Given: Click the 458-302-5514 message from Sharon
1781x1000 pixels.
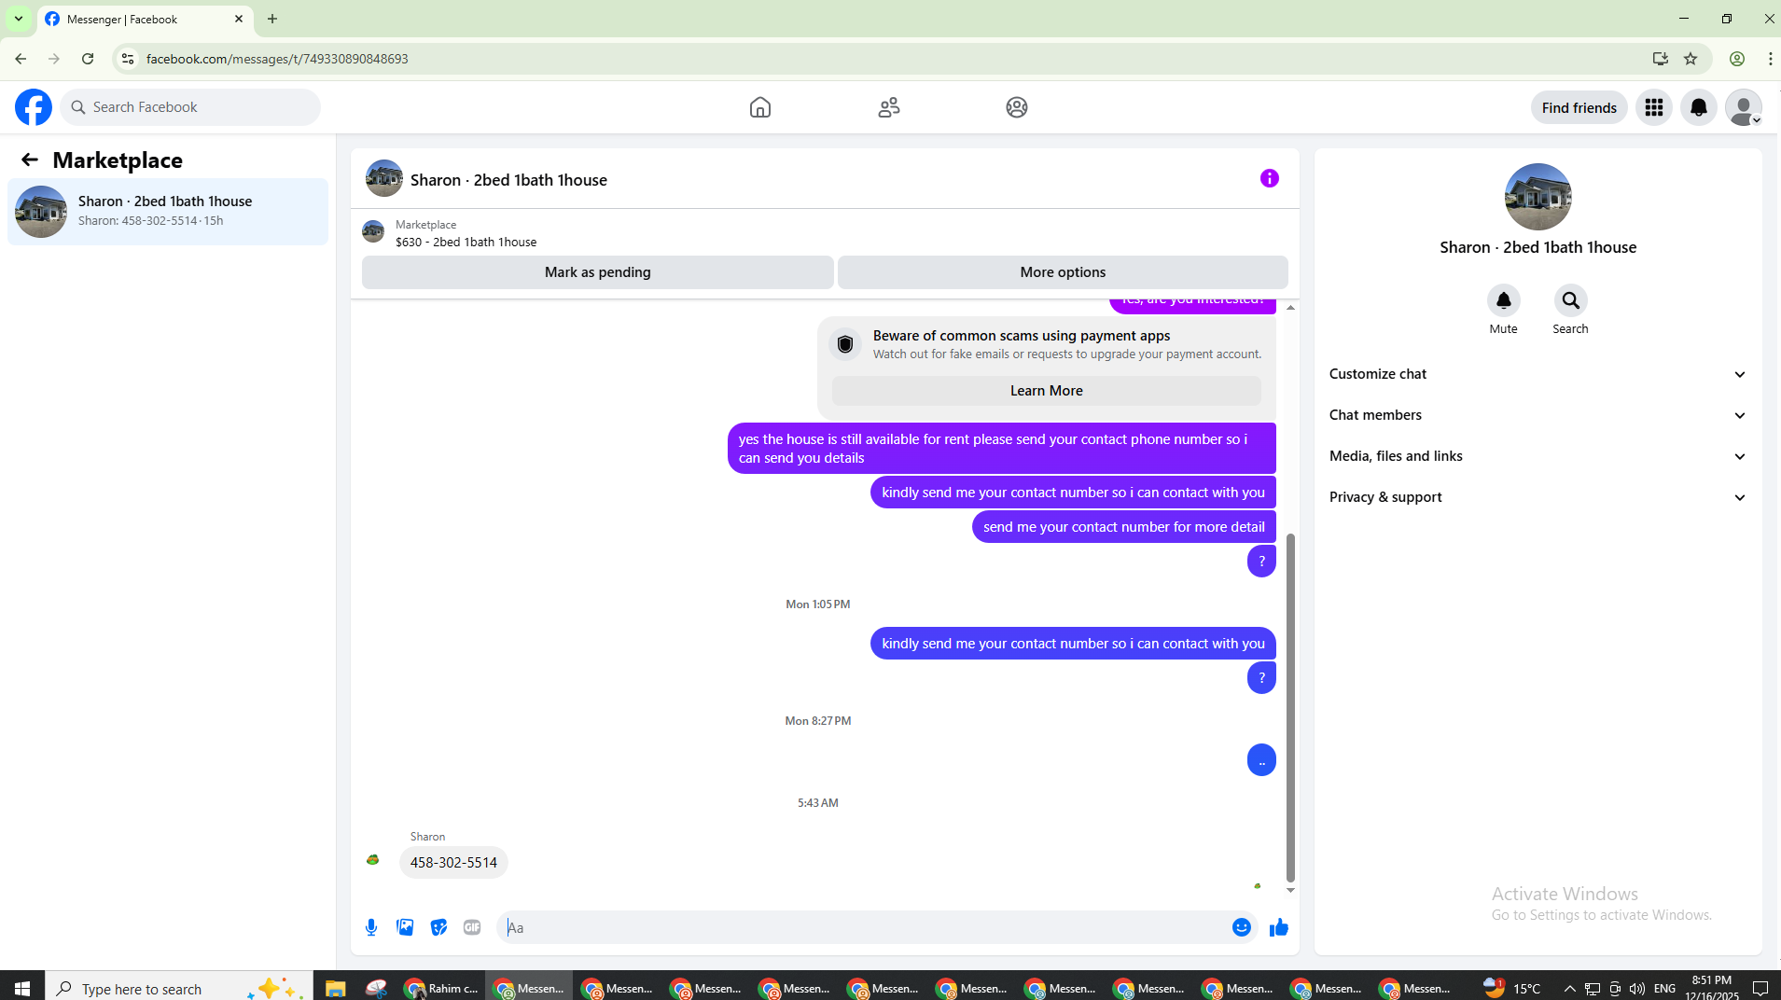Looking at the screenshot, I should pyautogui.click(x=453, y=863).
